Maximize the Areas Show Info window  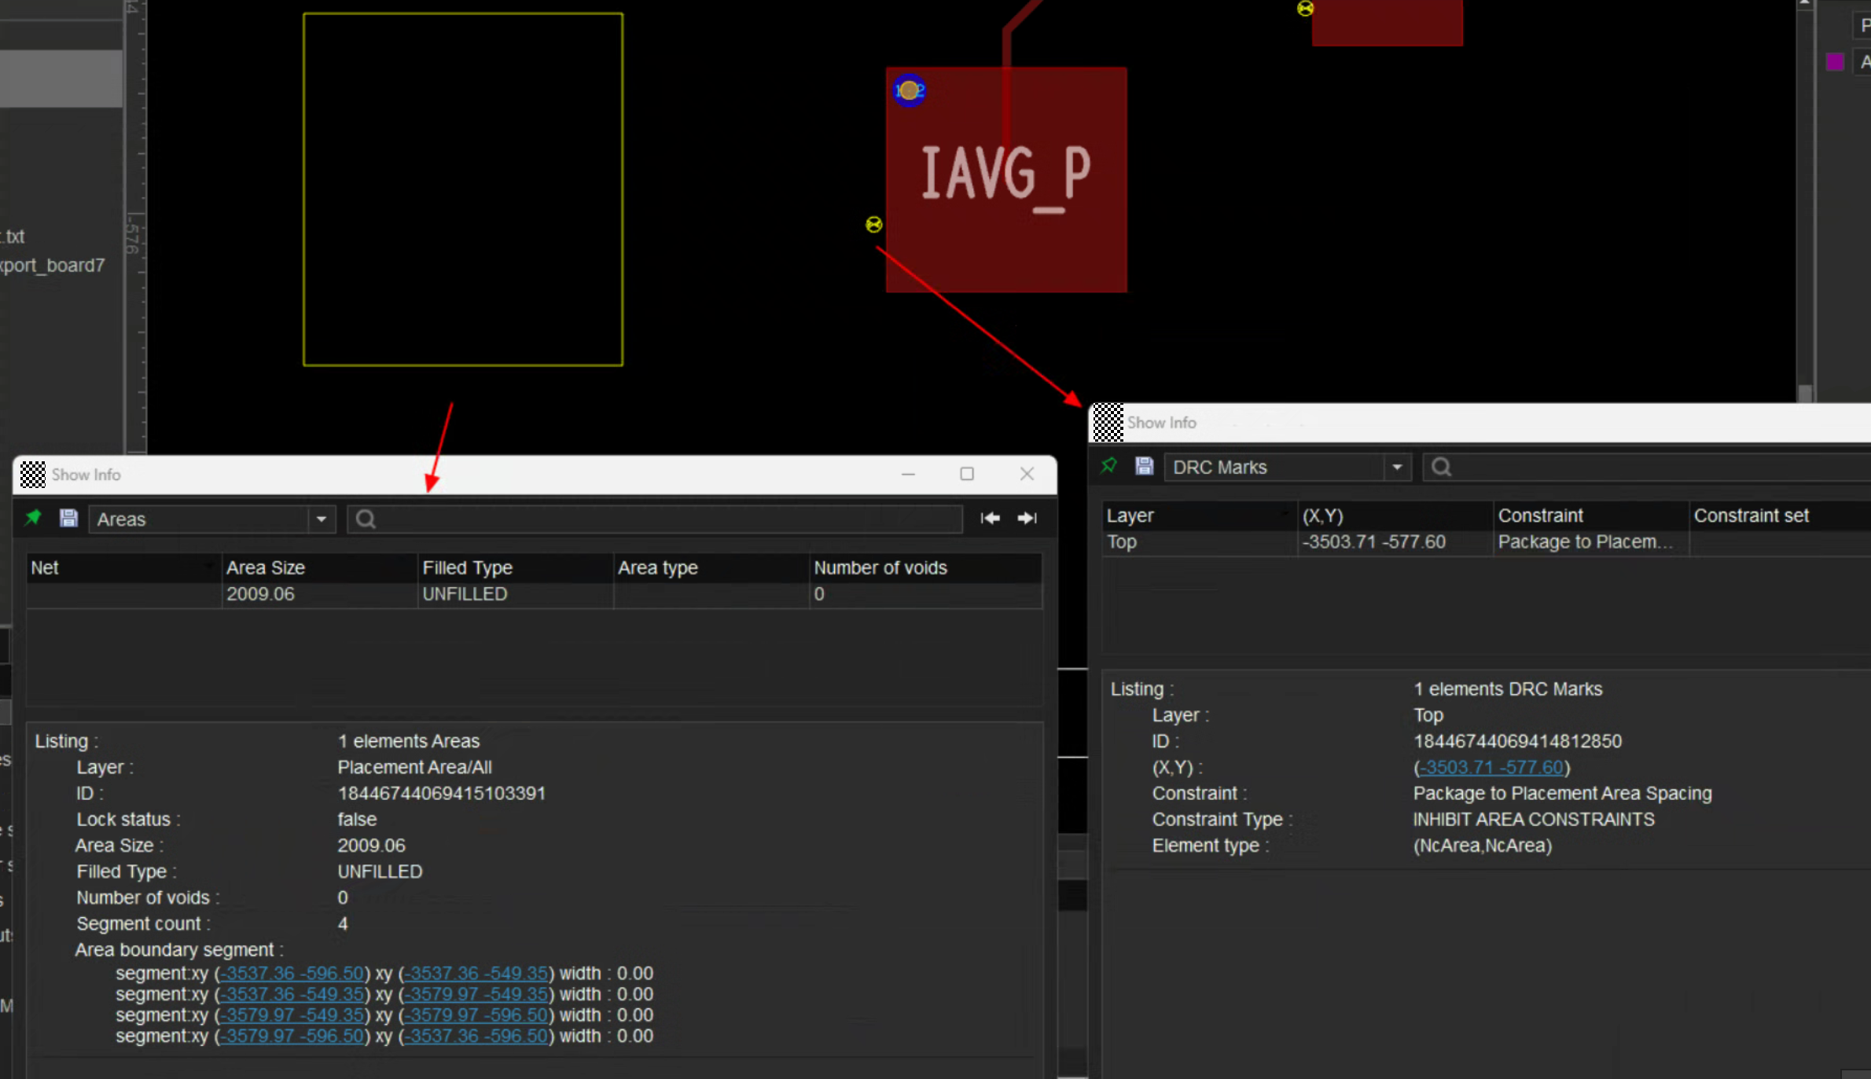pyautogui.click(x=967, y=474)
